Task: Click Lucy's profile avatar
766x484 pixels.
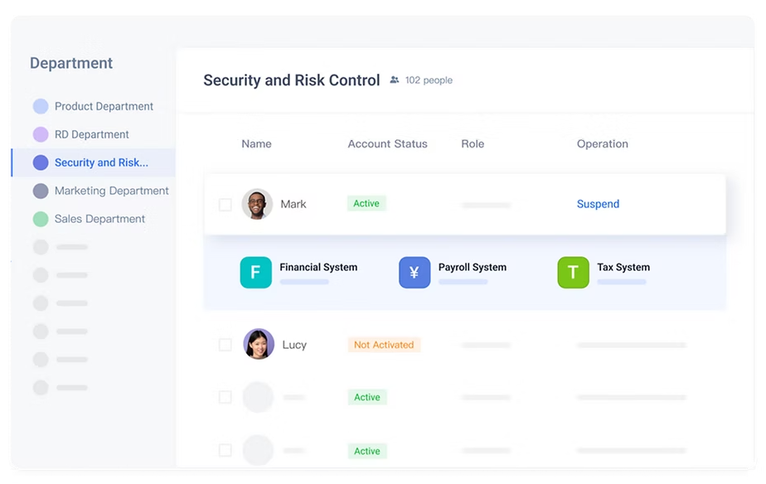Action: tap(259, 344)
